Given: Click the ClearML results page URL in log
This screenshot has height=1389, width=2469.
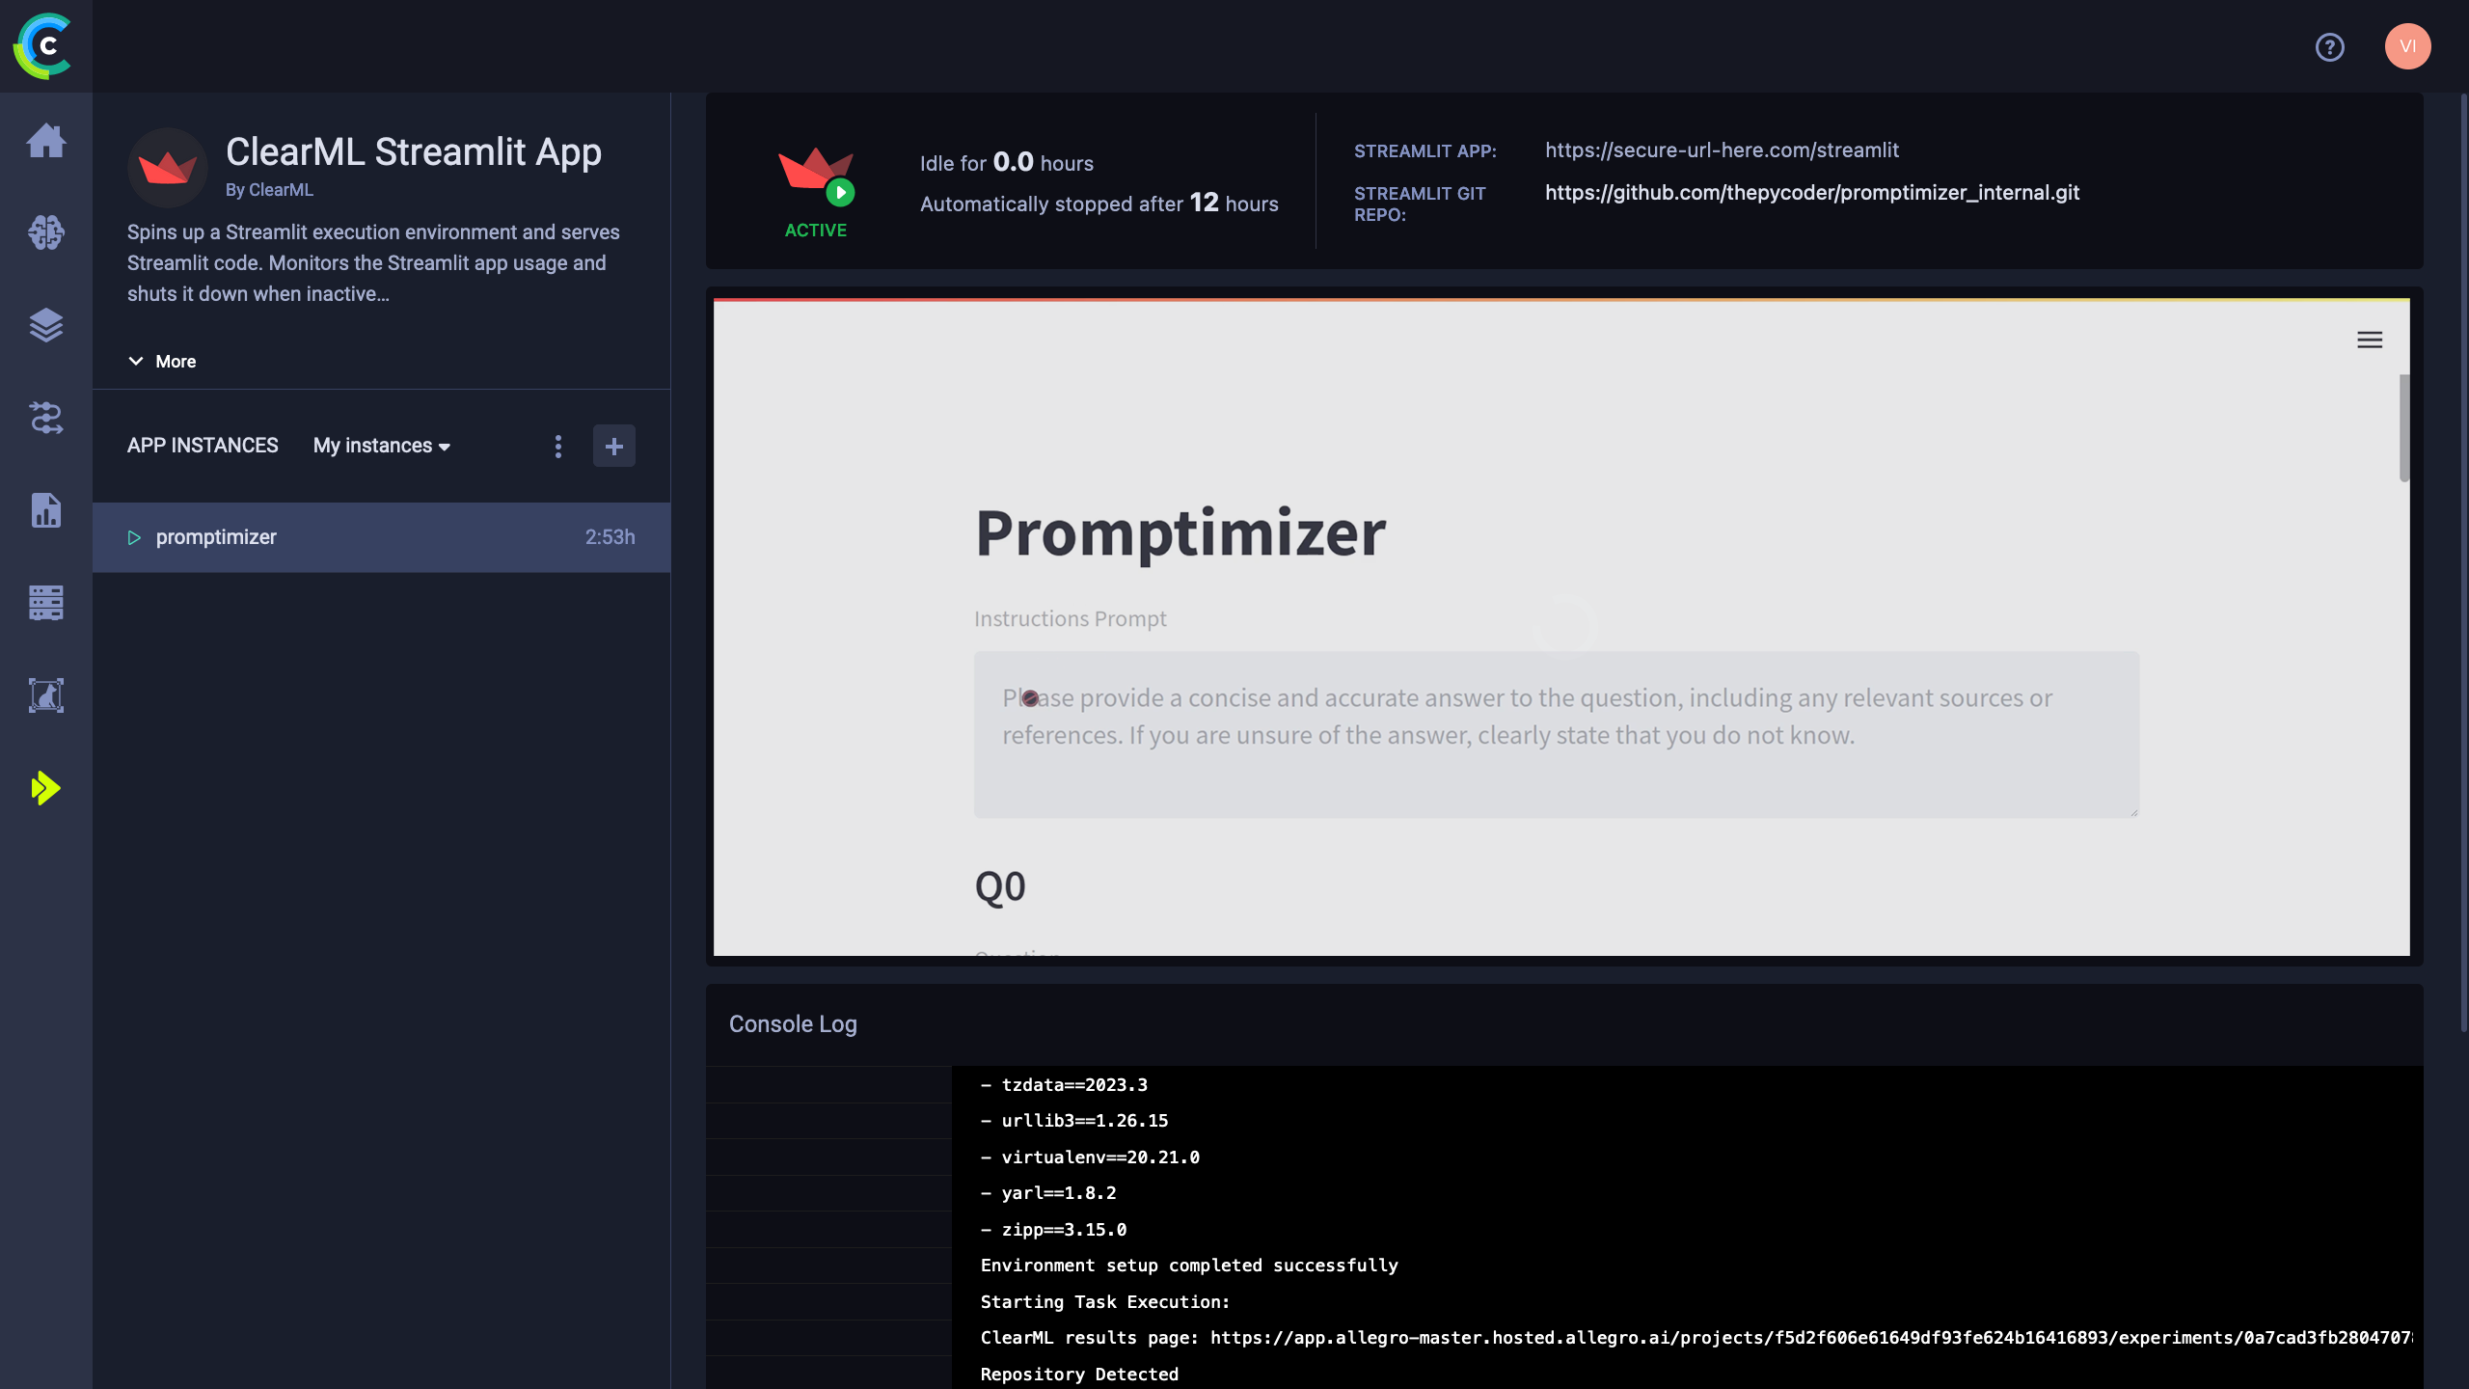Looking at the screenshot, I should 1811,1338.
